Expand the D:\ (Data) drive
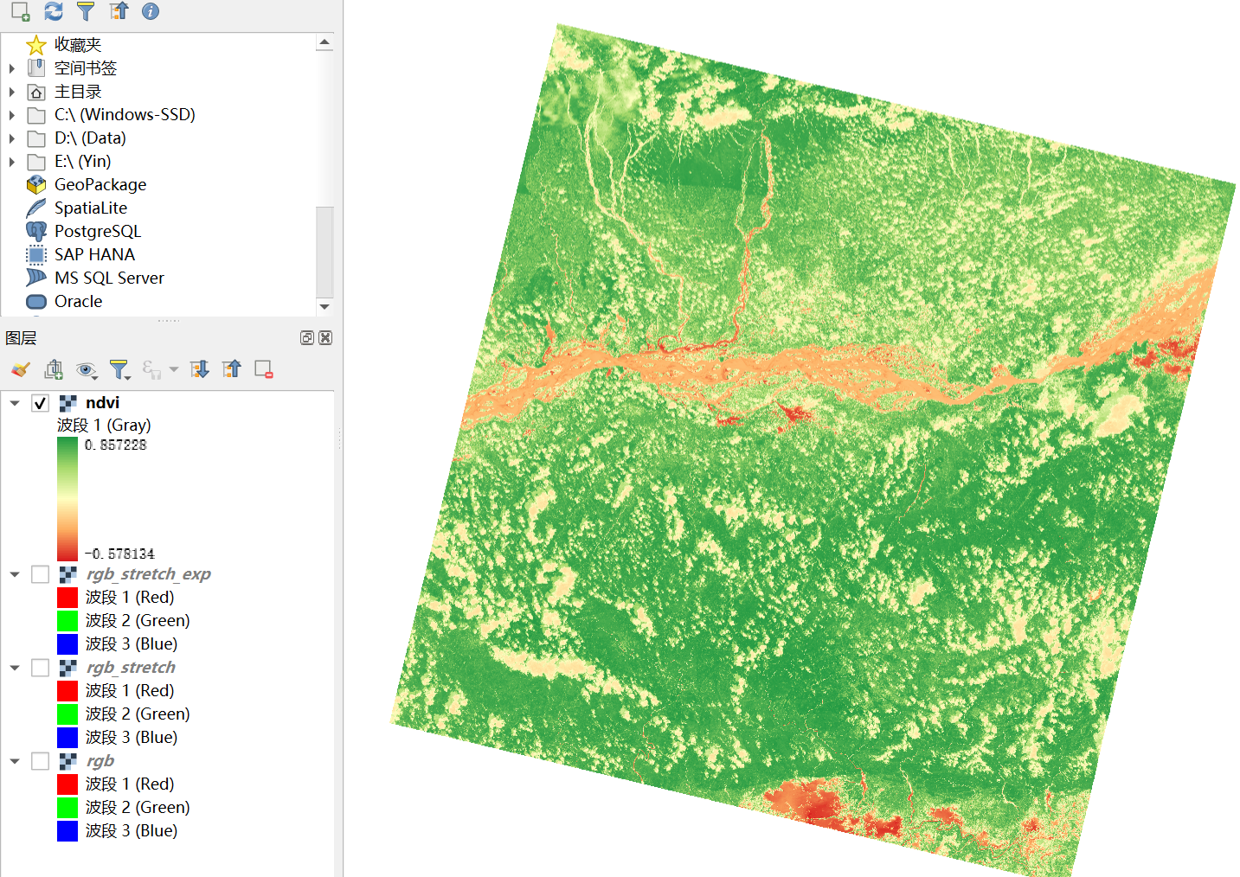The image size is (1240, 877). coord(12,138)
